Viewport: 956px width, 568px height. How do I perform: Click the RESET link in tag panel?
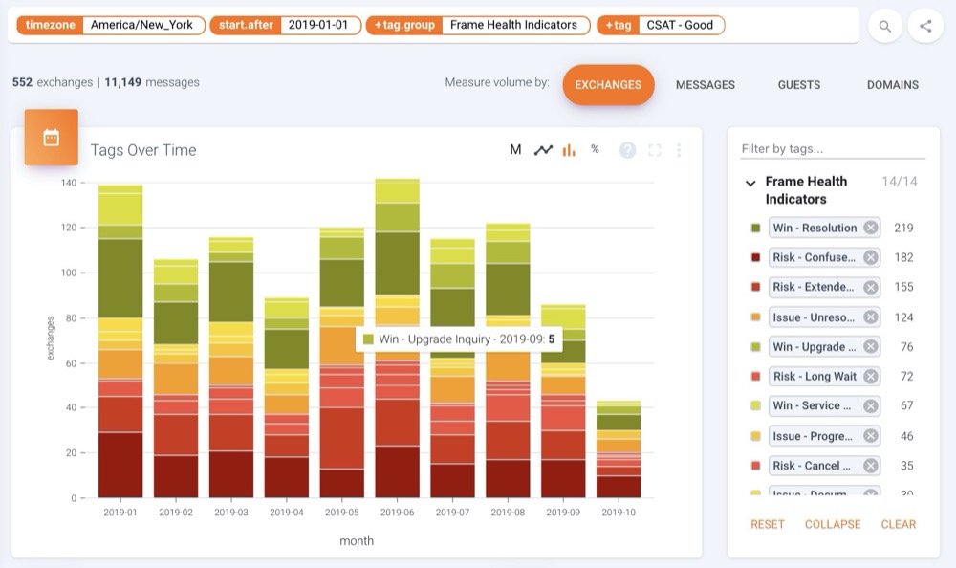click(x=767, y=524)
